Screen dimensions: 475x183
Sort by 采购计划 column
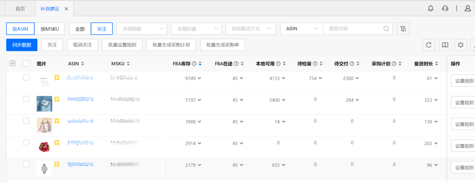(x=400, y=63)
